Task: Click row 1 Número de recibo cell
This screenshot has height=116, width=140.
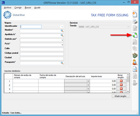Action: [x=26, y=81]
